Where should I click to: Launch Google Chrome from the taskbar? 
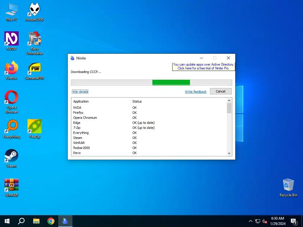[x=51, y=221]
